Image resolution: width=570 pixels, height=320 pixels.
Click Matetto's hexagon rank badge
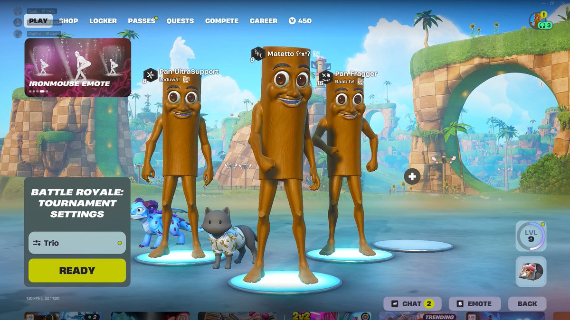coord(258,53)
